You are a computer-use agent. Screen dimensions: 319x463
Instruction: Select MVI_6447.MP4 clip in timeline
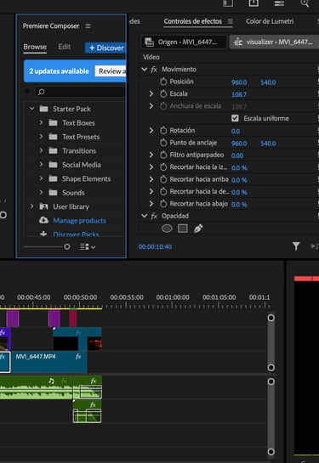coord(49,362)
